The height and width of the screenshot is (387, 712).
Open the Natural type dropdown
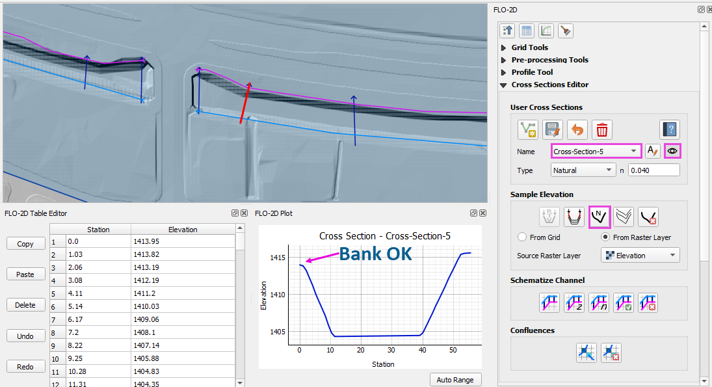(583, 170)
